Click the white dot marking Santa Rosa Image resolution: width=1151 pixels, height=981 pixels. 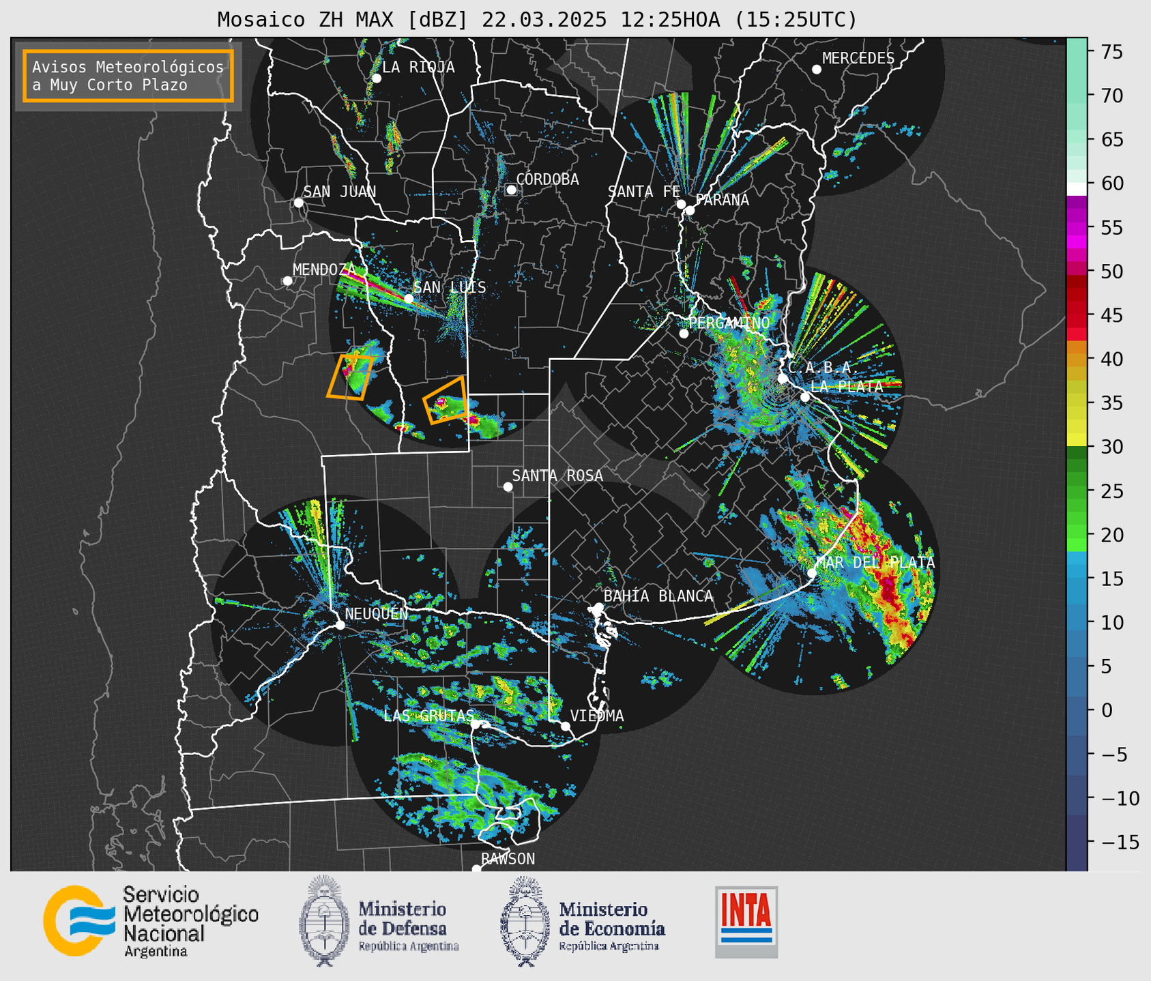[508, 486]
